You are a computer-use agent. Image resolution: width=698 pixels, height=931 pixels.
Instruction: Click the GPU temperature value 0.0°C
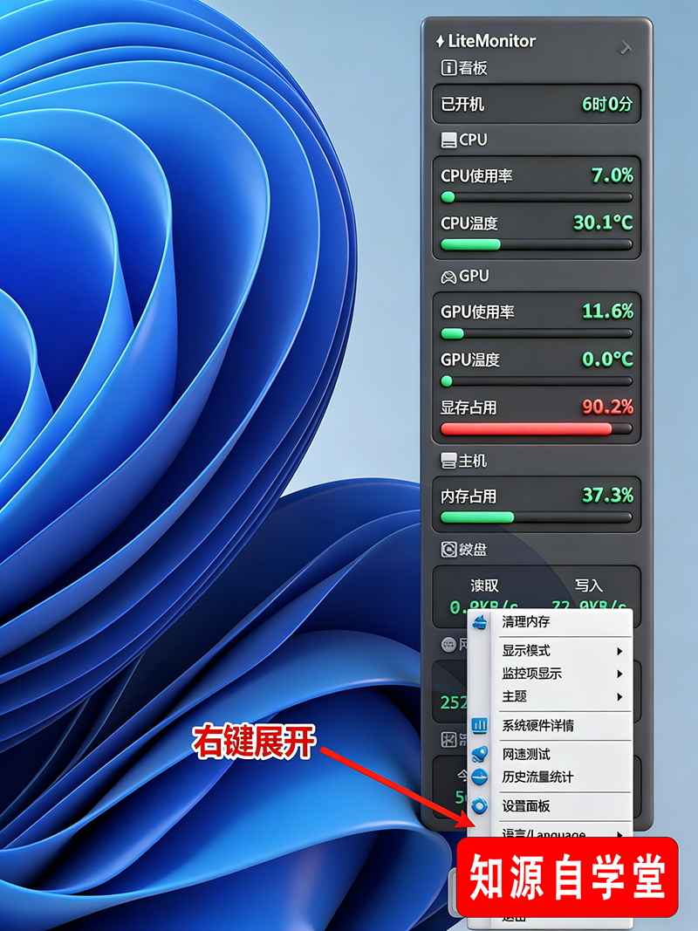[608, 359]
